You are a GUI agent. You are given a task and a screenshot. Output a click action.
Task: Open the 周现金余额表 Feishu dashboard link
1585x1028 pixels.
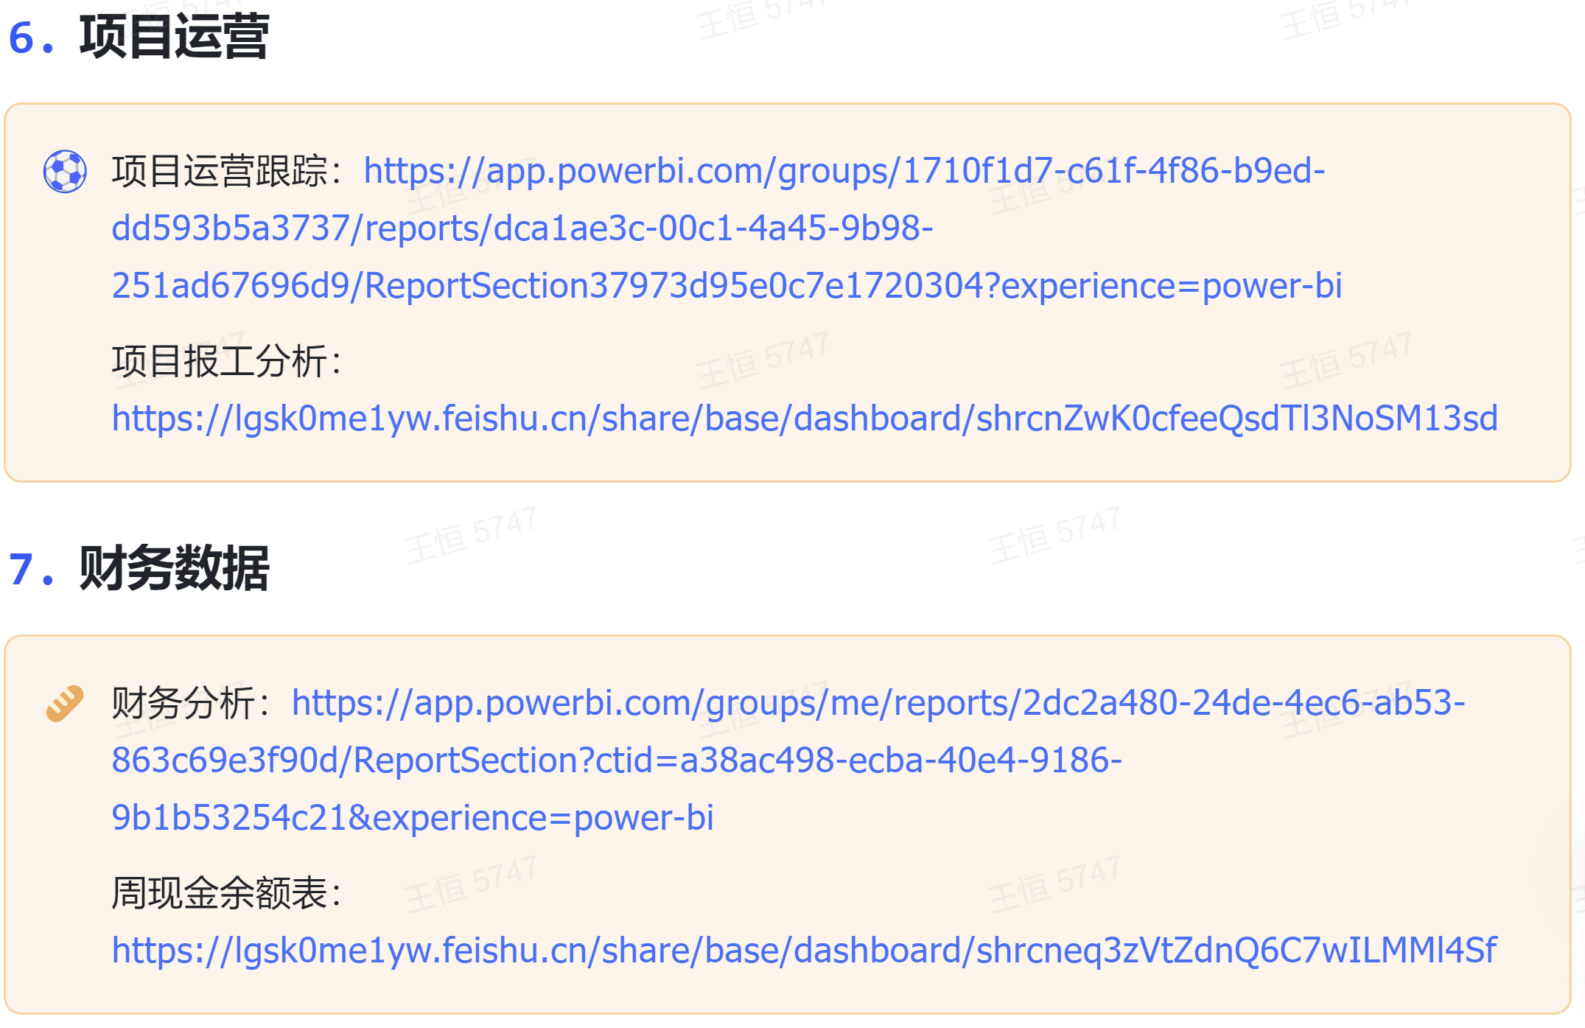tap(804, 951)
